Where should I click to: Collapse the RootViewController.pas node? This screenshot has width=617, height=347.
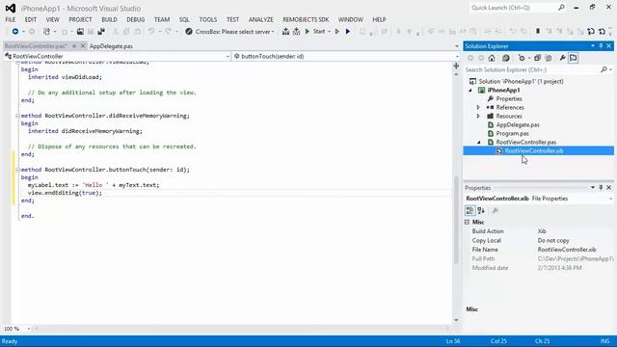[479, 142]
